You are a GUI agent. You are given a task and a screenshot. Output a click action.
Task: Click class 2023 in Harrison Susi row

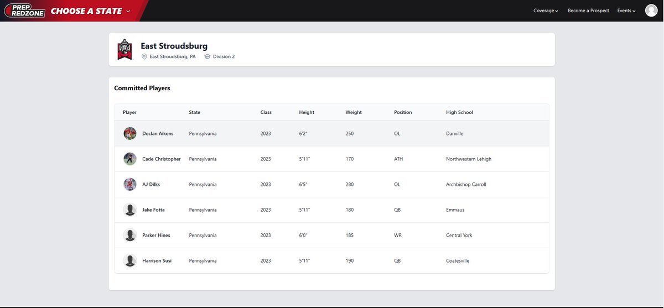(x=266, y=261)
